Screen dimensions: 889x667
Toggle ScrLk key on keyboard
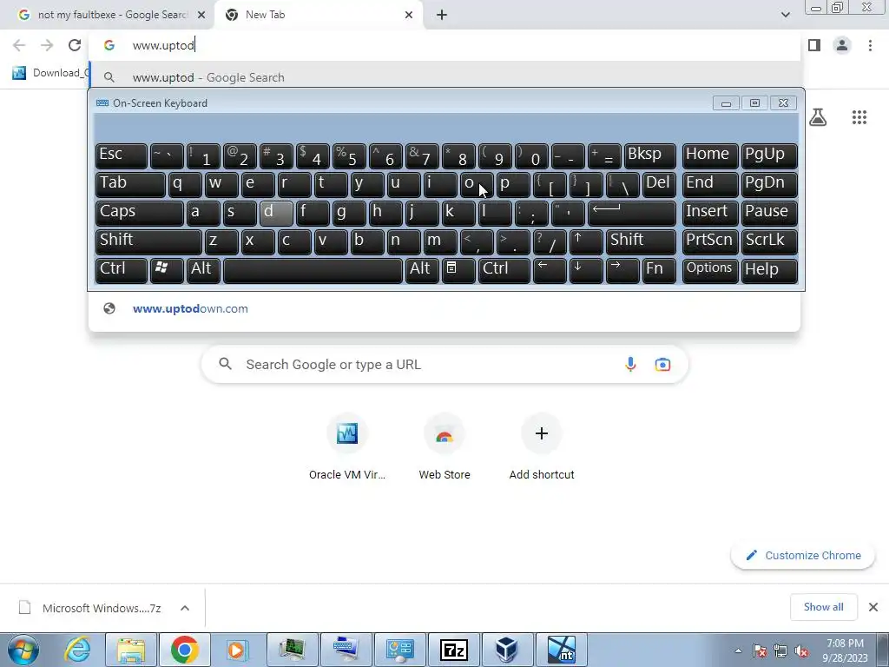tap(769, 241)
